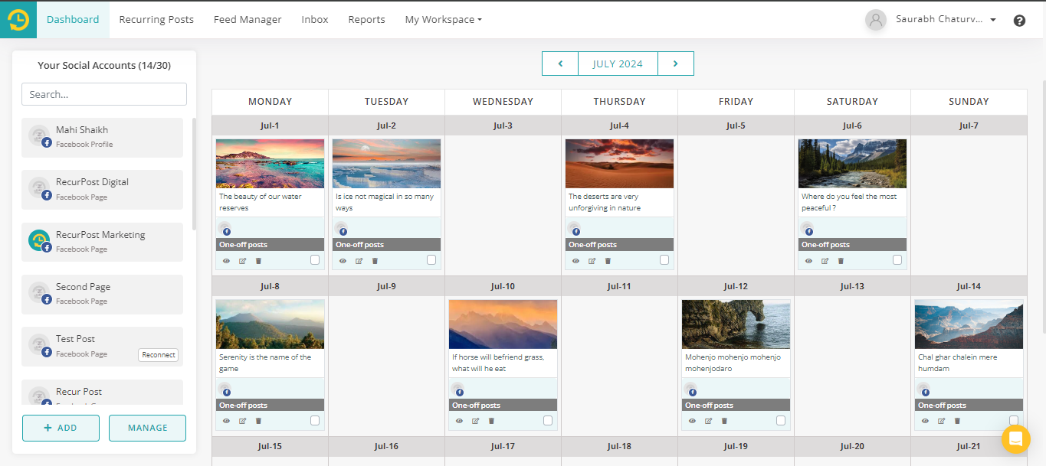Select RecurPost Digital Facebook Page account

(x=102, y=190)
